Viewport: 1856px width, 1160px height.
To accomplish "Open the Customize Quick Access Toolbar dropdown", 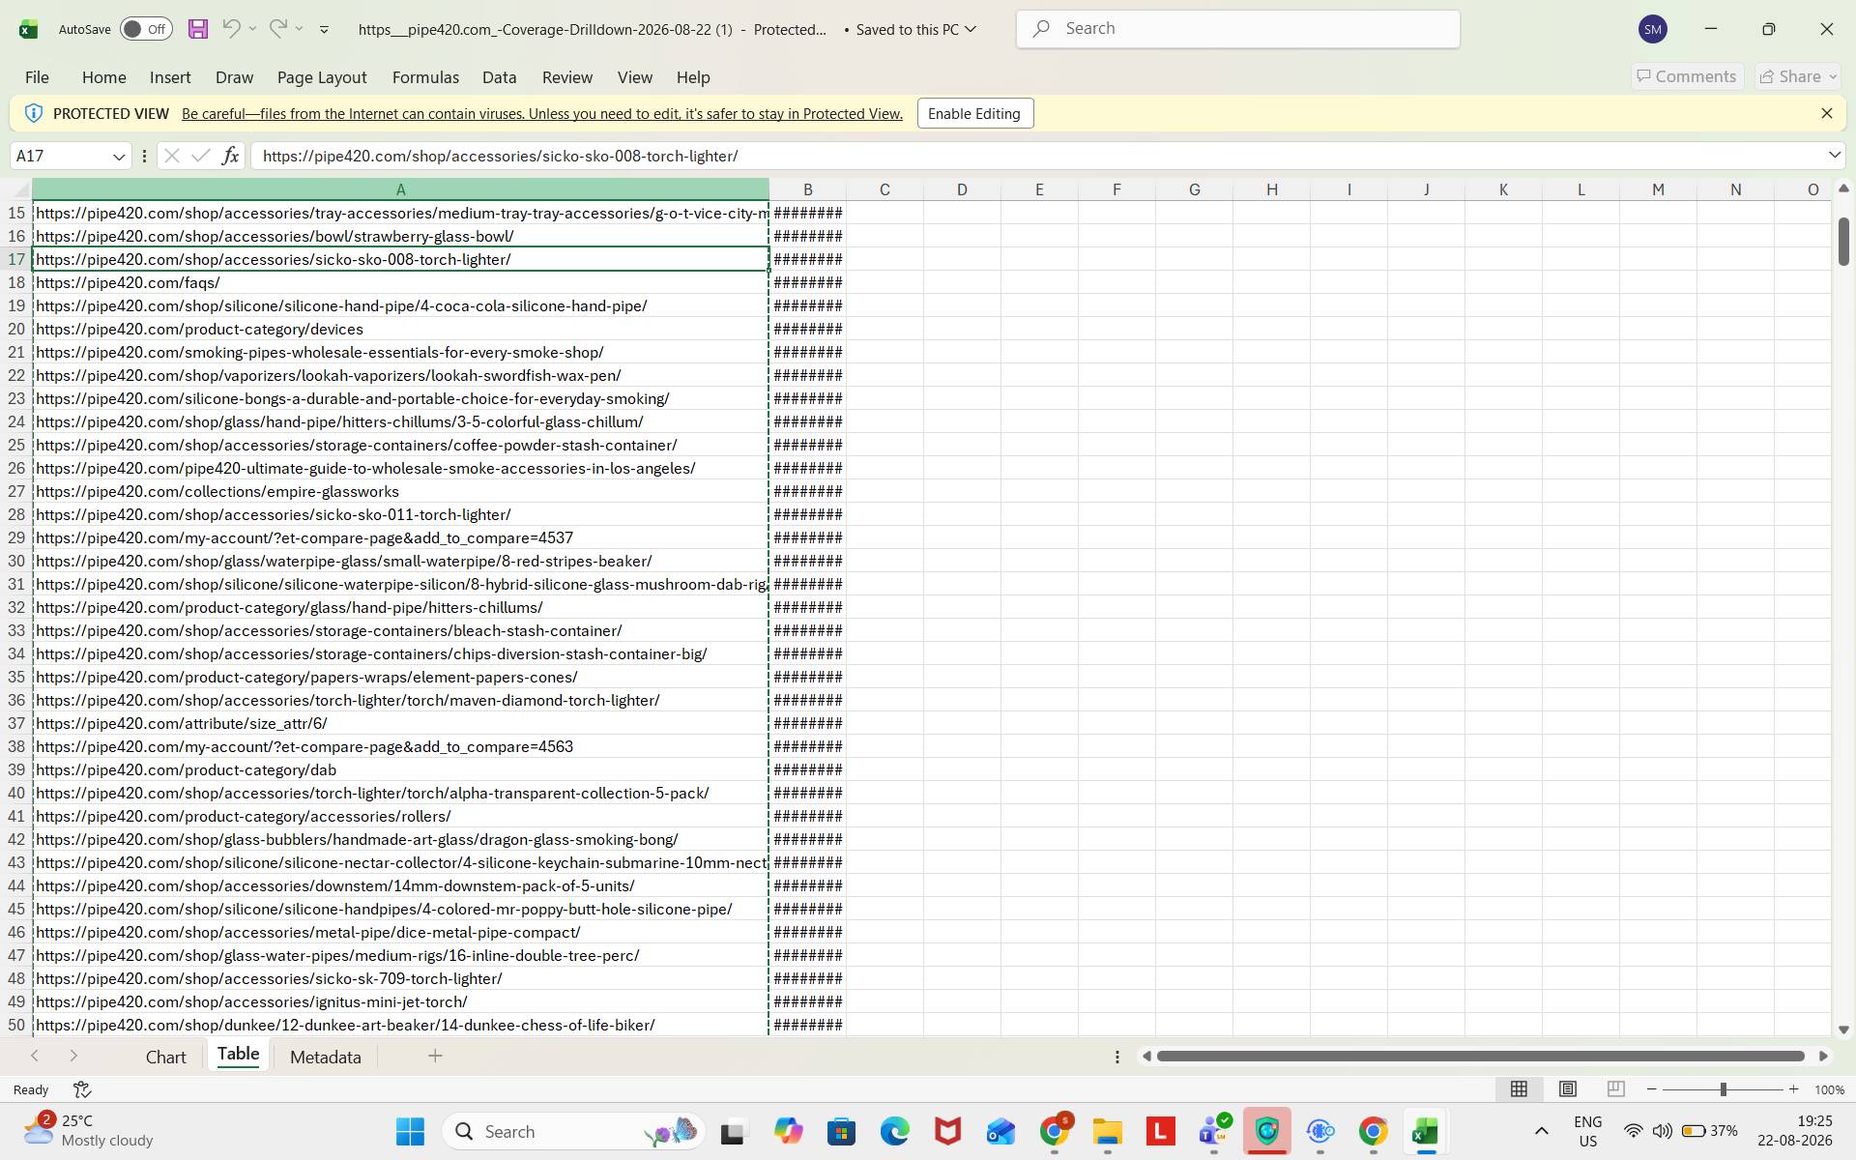I will [324, 29].
